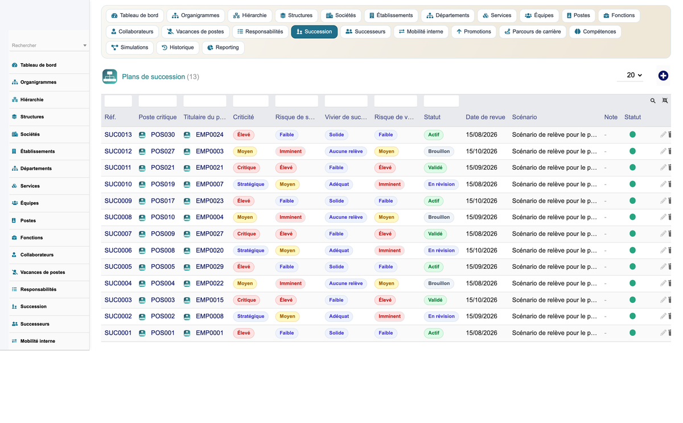
Task: Sort by the Scénario column header
Action: pyautogui.click(x=524, y=117)
